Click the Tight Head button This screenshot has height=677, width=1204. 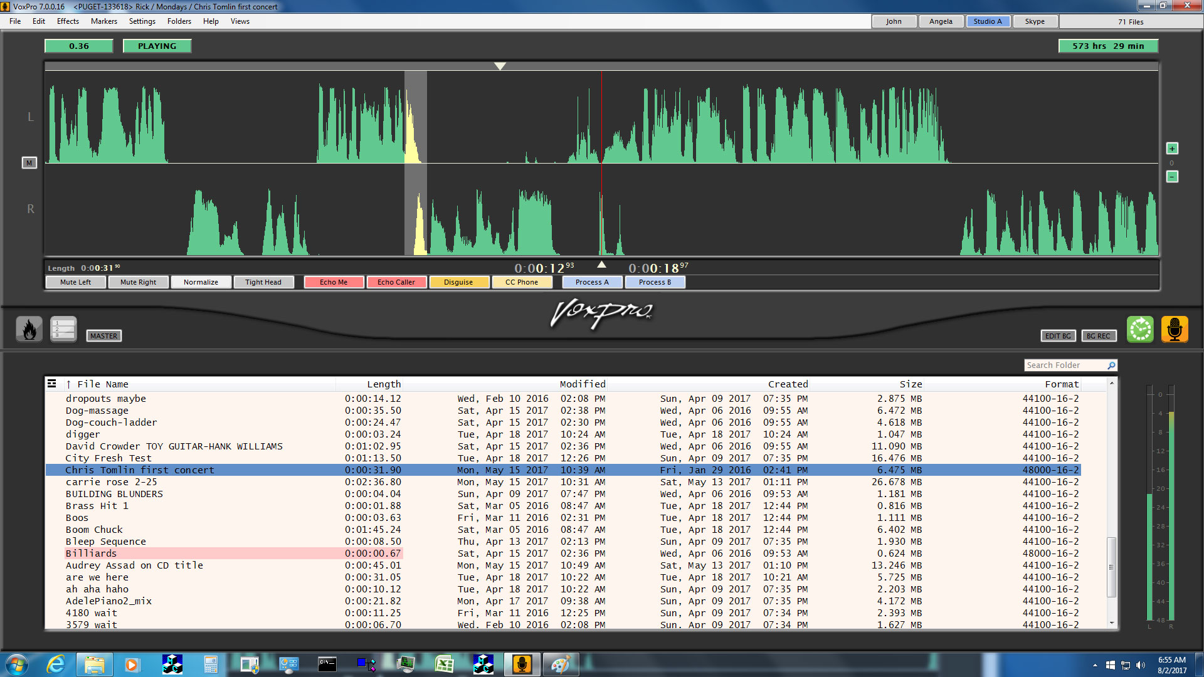(263, 282)
